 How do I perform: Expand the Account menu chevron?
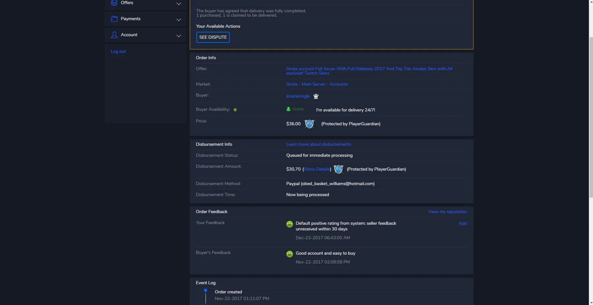(x=179, y=36)
